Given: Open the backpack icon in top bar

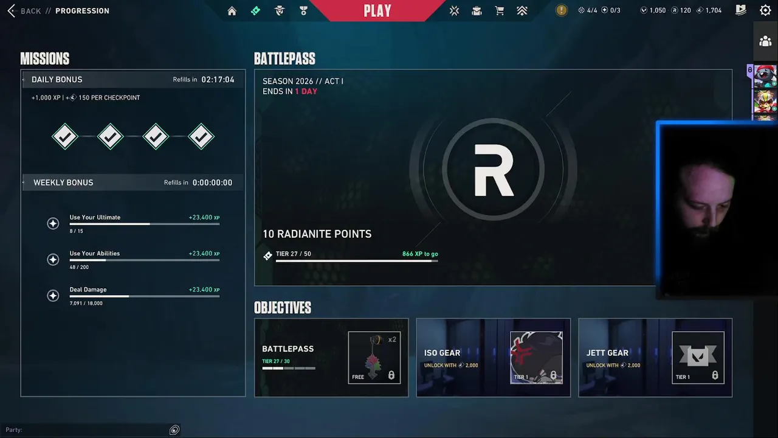Looking at the screenshot, I should [477, 11].
